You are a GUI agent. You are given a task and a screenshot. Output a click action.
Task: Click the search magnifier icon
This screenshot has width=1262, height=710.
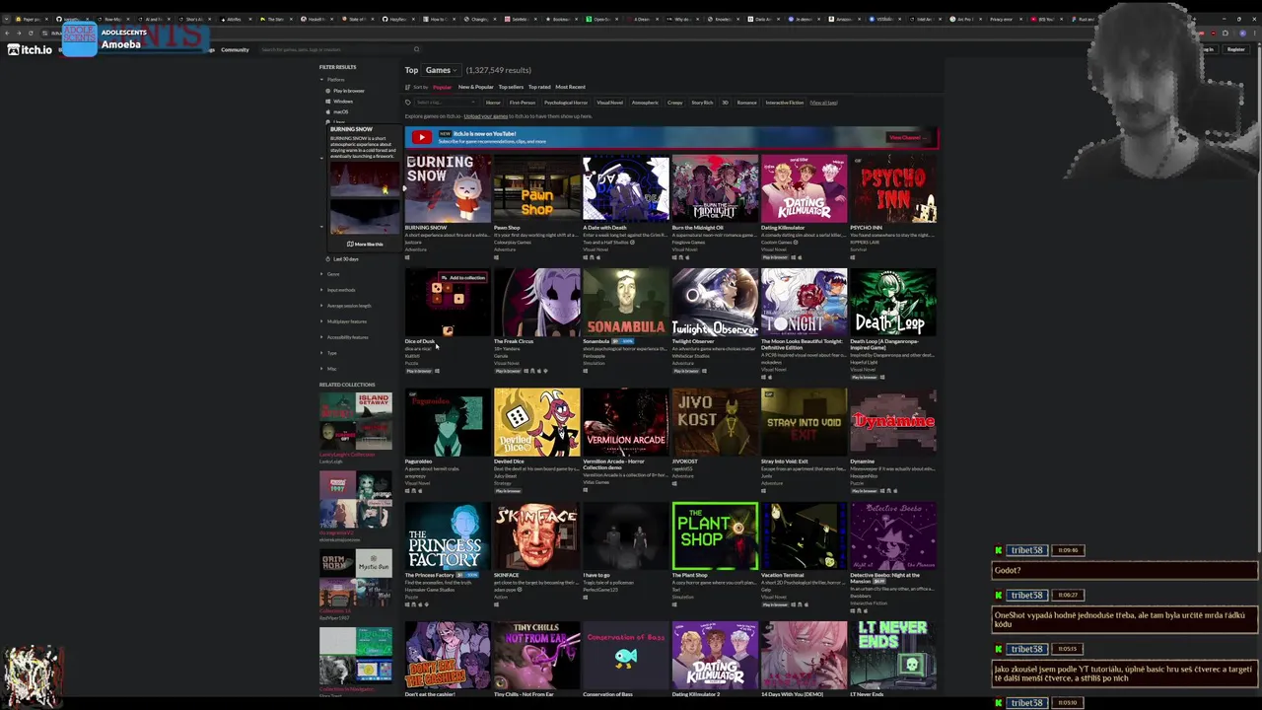[x=416, y=49]
